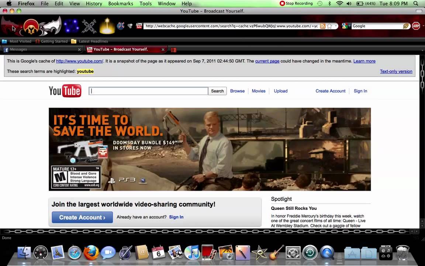425x266 pixels.
Task: Open System Preferences from the dock
Action: (x=293, y=253)
